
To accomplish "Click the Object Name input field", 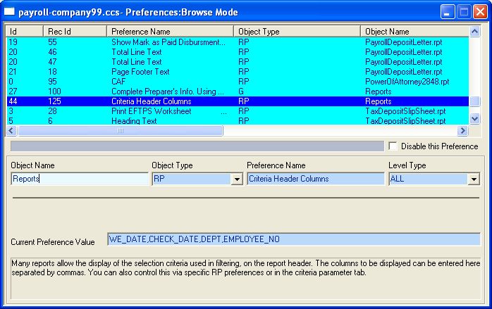I will (x=79, y=179).
